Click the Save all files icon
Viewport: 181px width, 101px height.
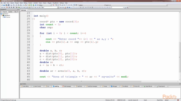click(8, 5)
